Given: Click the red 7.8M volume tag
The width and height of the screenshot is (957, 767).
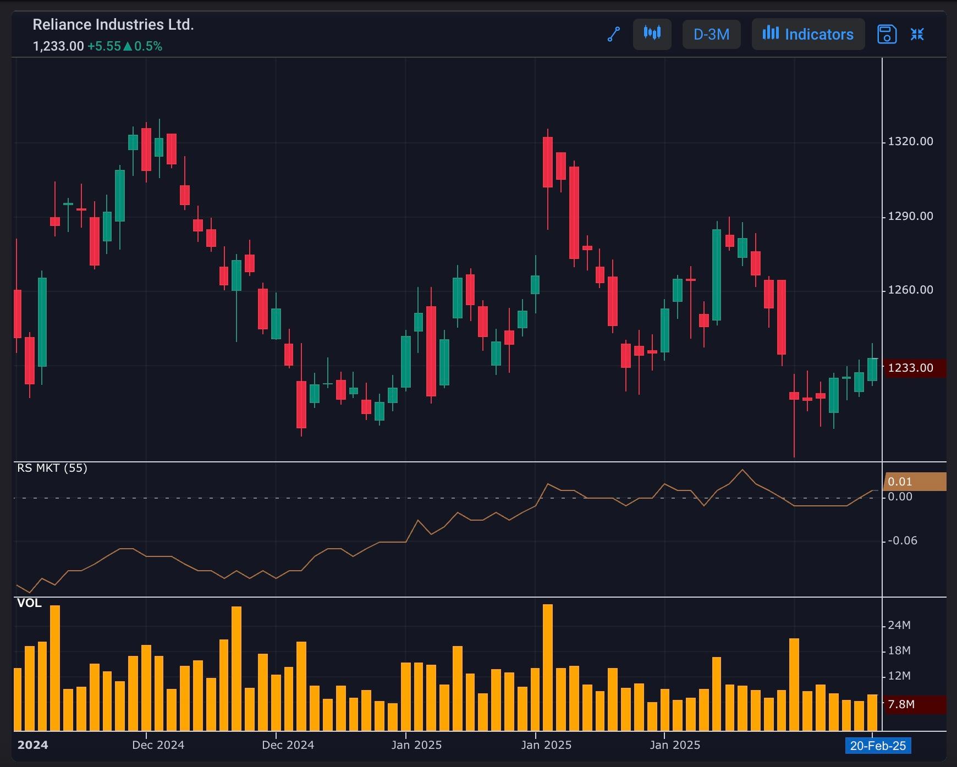Looking at the screenshot, I should [x=914, y=705].
